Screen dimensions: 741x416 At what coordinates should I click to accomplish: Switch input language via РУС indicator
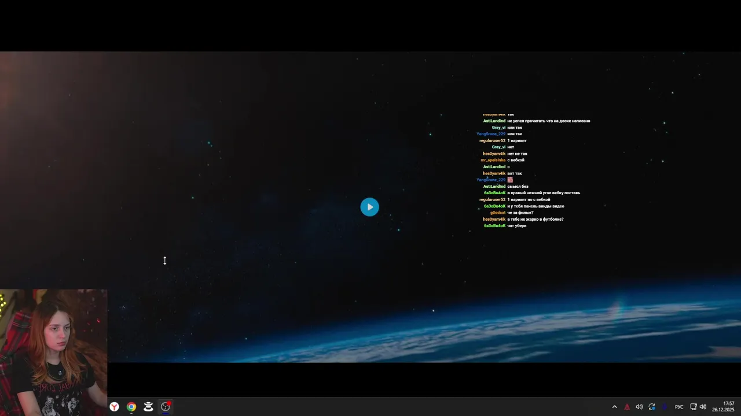click(x=679, y=407)
